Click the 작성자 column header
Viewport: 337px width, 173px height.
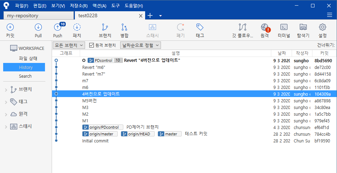(x=302, y=53)
